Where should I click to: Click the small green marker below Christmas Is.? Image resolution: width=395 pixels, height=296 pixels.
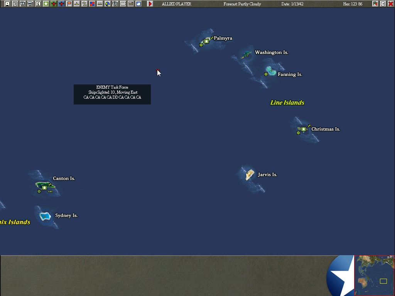click(298, 133)
